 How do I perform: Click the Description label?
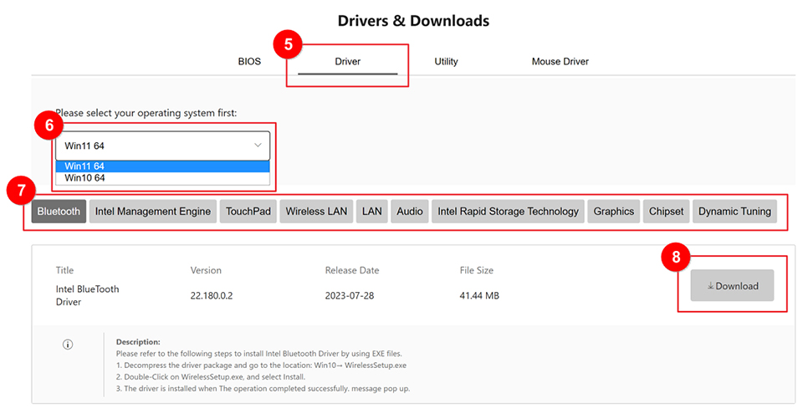pos(138,341)
